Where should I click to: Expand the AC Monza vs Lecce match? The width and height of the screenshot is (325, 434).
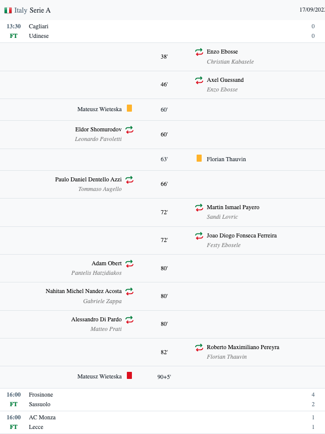pyautogui.click(x=163, y=422)
